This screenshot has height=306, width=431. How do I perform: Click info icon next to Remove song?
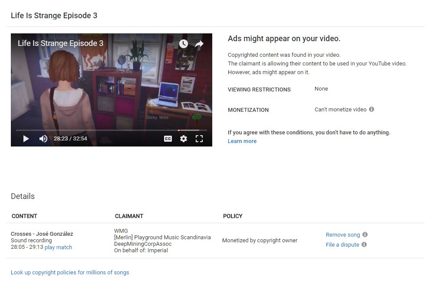click(x=365, y=234)
